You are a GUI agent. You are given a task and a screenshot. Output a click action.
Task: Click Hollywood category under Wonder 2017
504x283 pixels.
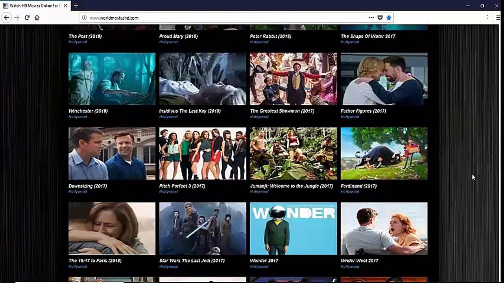click(x=259, y=266)
